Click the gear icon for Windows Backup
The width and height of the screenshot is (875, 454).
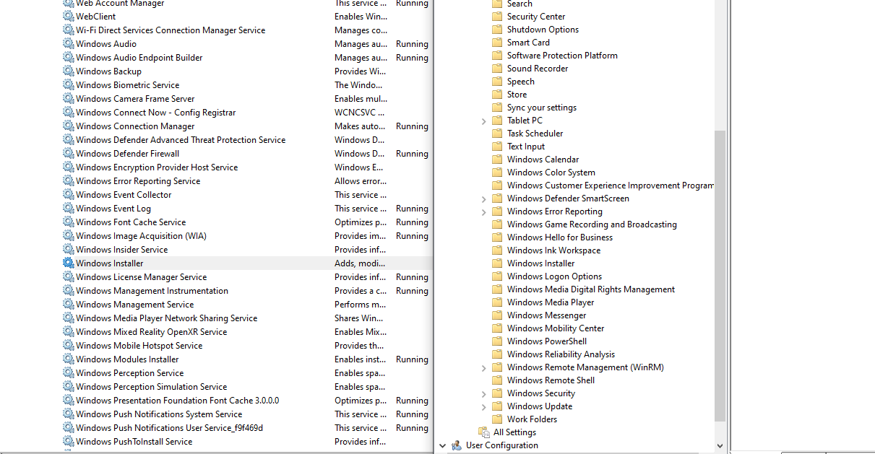coord(69,71)
